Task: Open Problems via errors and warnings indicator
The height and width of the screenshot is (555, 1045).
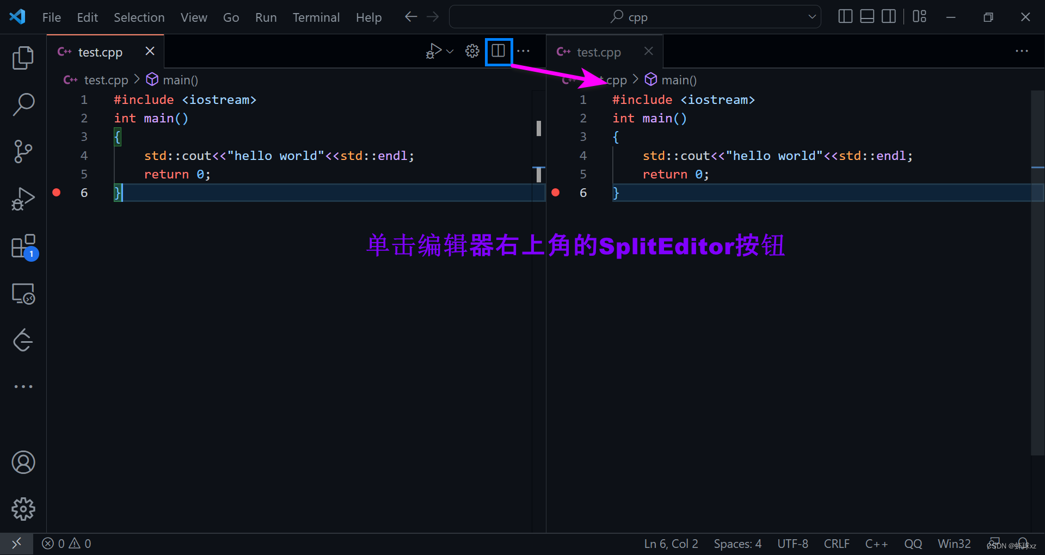Action: tap(66, 544)
